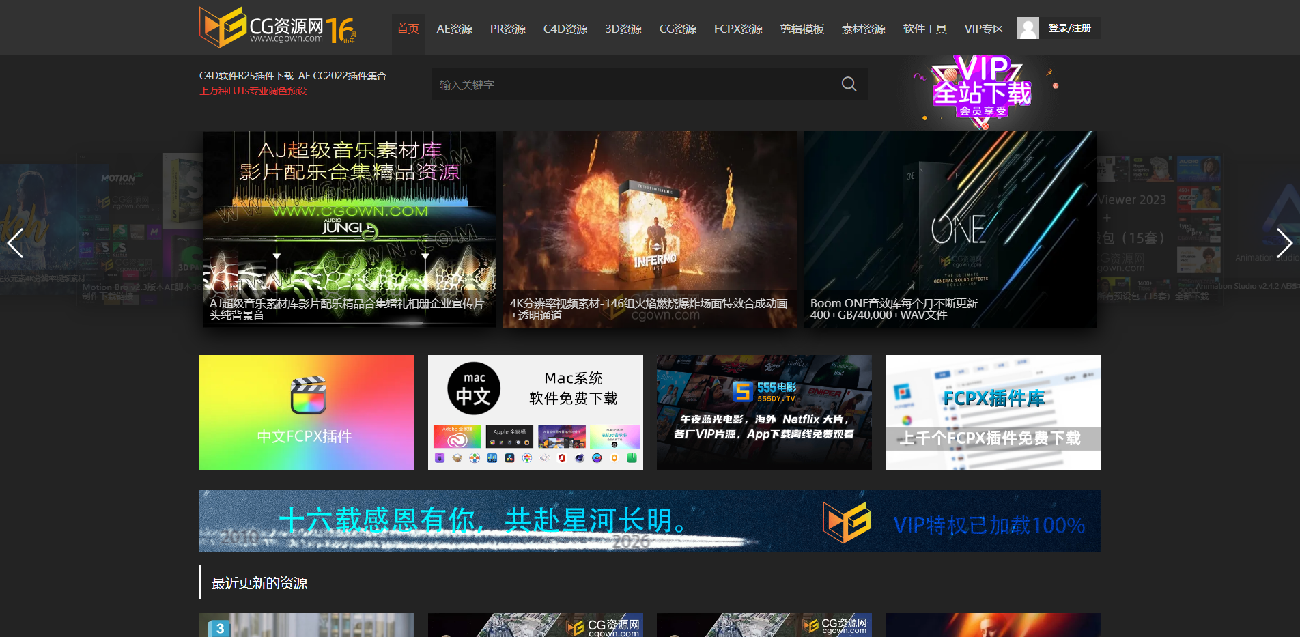Show the previous carousel slide

click(x=16, y=242)
